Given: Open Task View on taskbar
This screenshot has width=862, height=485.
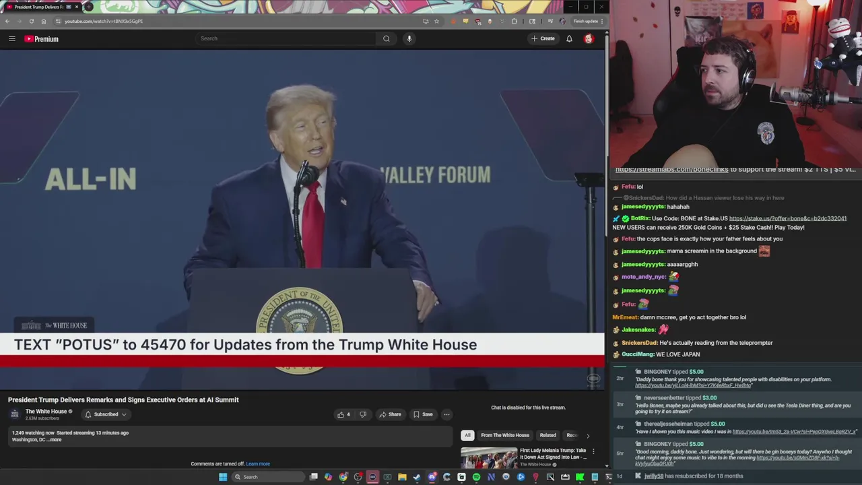Looking at the screenshot, I should (313, 477).
